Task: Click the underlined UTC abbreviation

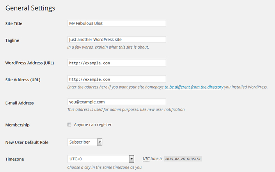Action: [146, 159]
